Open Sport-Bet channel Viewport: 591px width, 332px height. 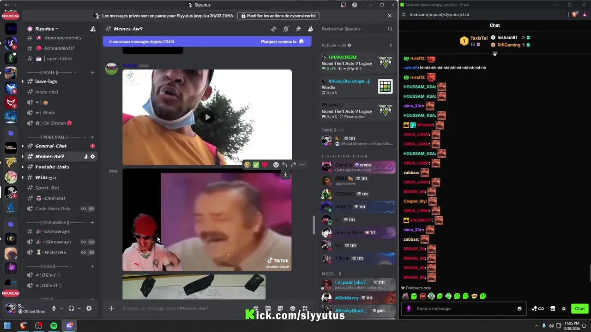(x=60, y=188)
